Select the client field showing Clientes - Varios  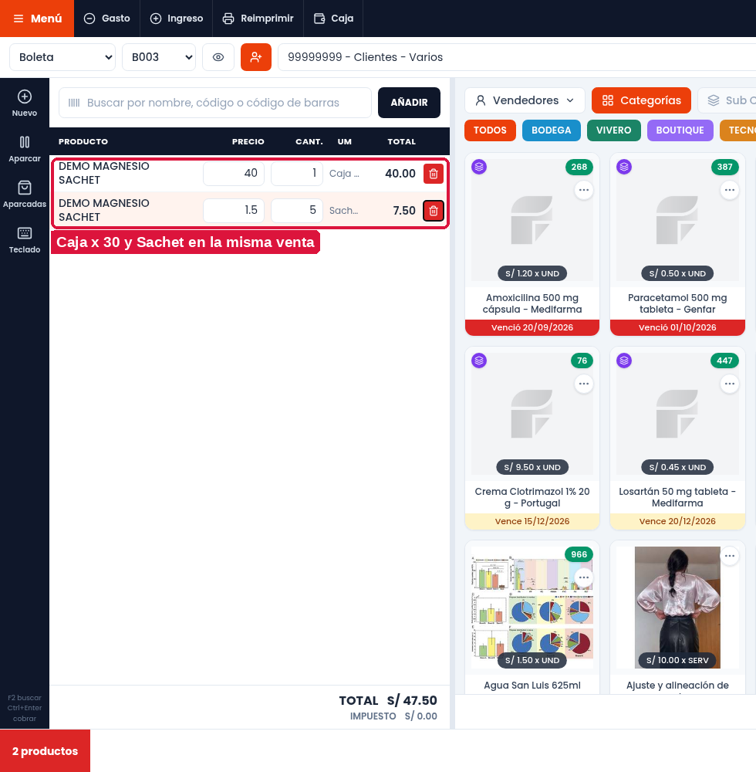516,57
